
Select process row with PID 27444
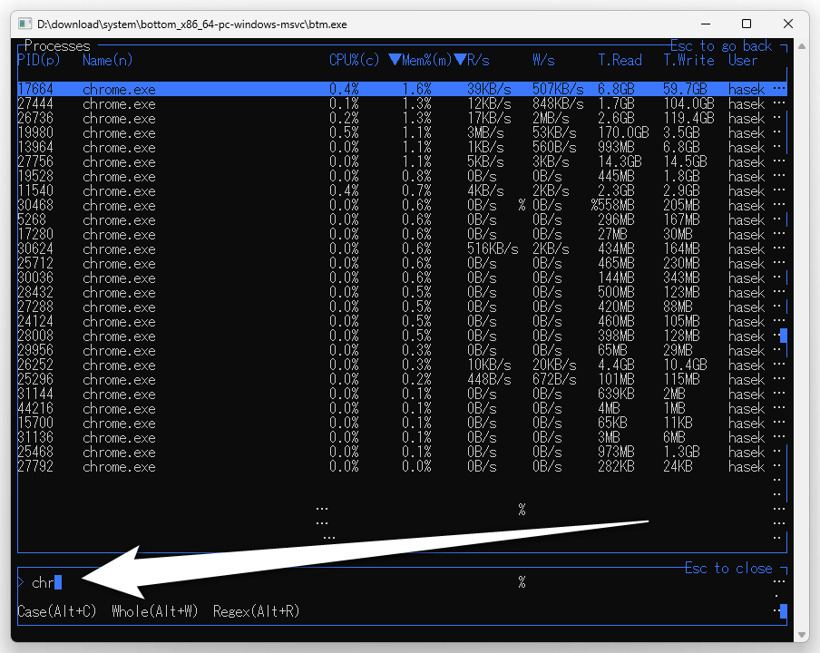402,103
